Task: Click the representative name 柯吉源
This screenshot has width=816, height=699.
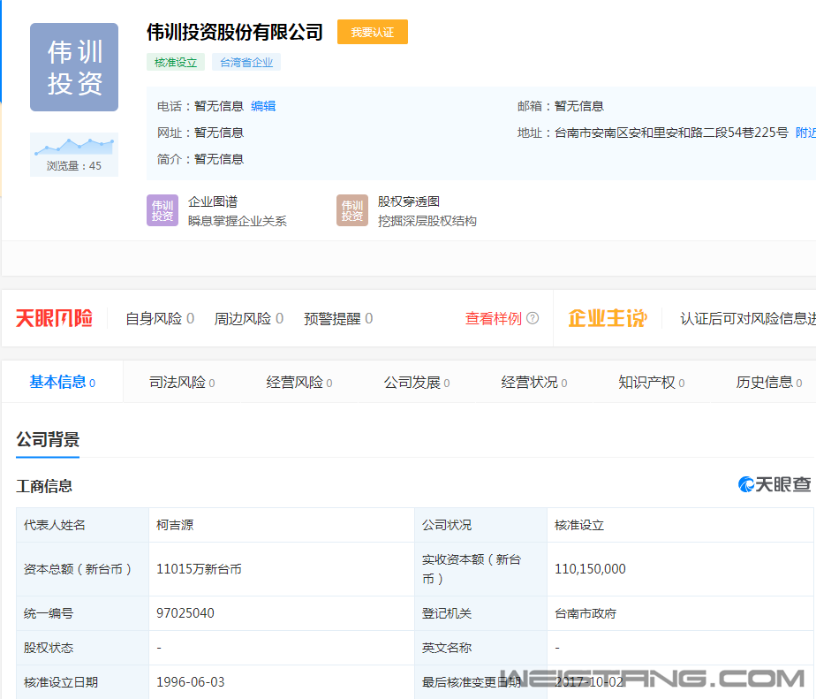Action: point(175,525)
